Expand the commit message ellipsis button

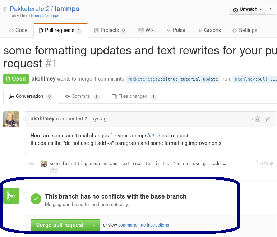pyautogui.click(x=54, y=170)
